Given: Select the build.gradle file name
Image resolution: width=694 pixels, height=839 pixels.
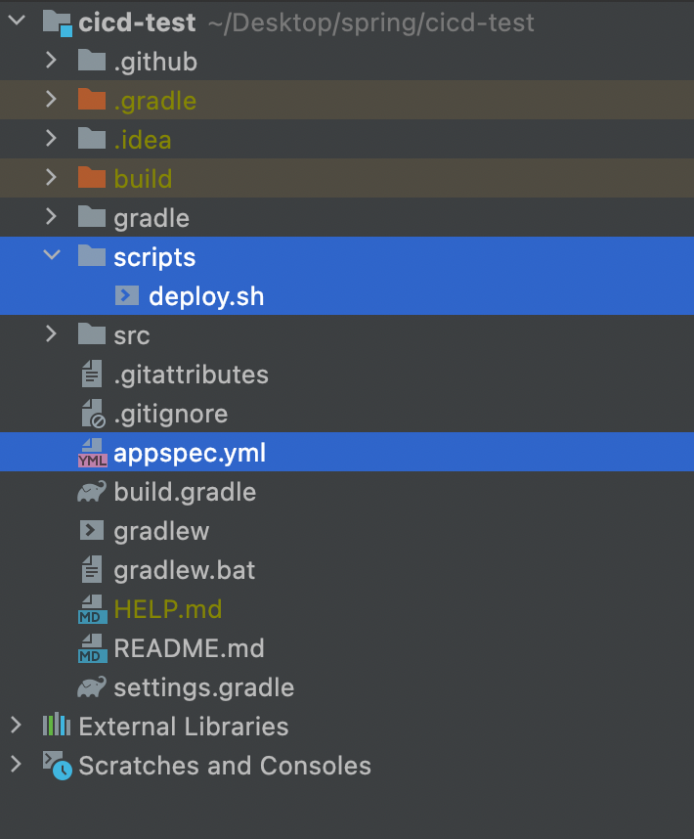Looking at the screenshot, I should [185, 492].
